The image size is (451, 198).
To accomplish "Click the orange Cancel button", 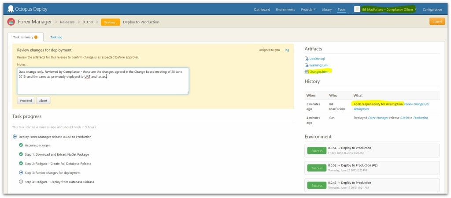I will (437, 22).
